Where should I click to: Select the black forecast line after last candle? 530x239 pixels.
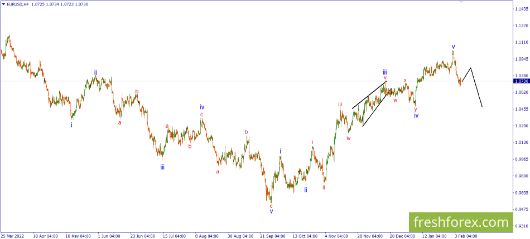[x=472, y=87]
